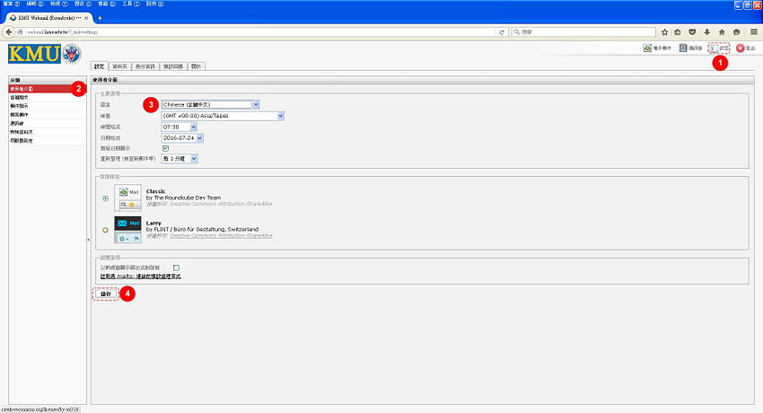The image size is (763, 413).
Task: Select the 特殊資料夾 section in sidebar
Action: click(x=48, y=132)
